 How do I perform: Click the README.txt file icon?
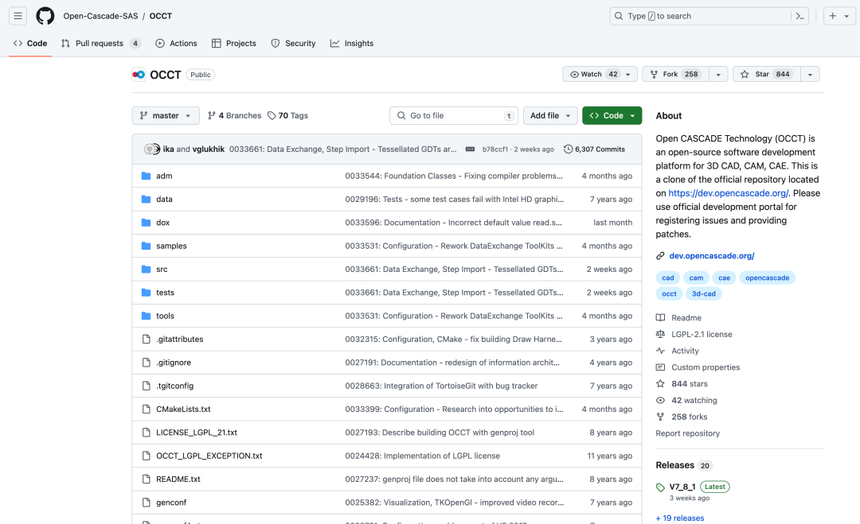click(x=146, y=479)
